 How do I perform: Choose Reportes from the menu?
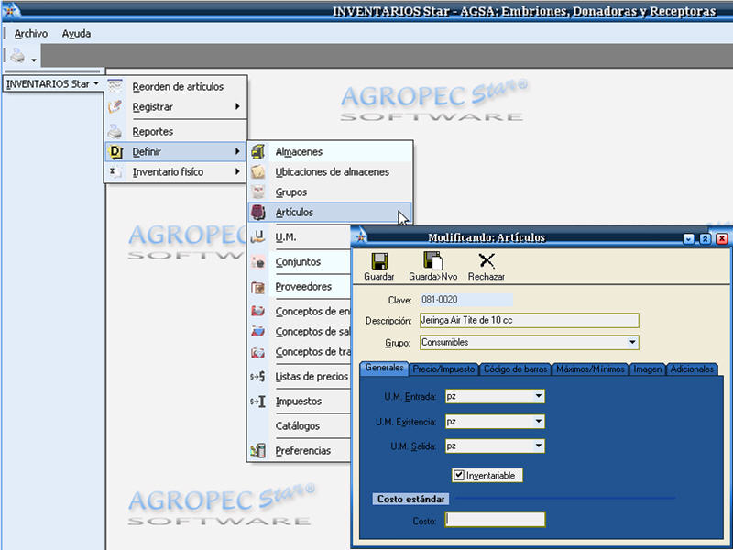pyautogui.click(x=176, y=131)
